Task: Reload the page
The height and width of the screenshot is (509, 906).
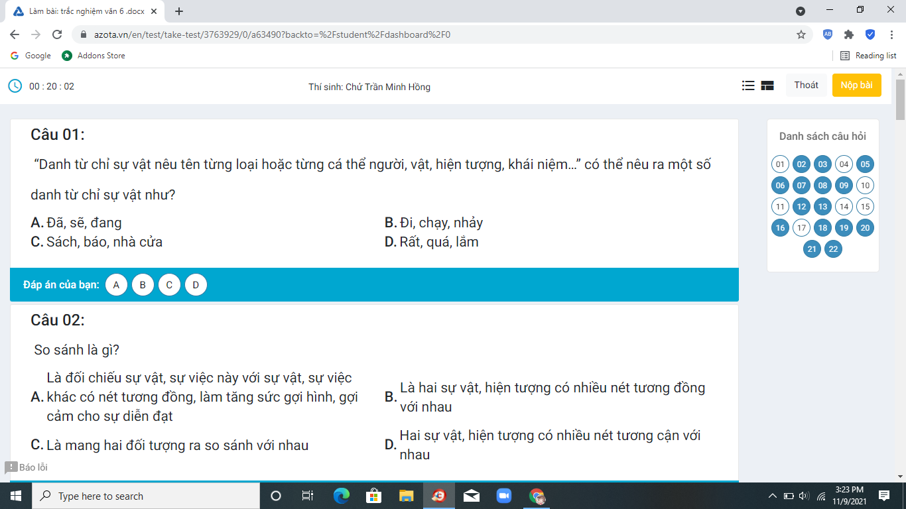Action: pyautogui.click(x=57, y=34)
